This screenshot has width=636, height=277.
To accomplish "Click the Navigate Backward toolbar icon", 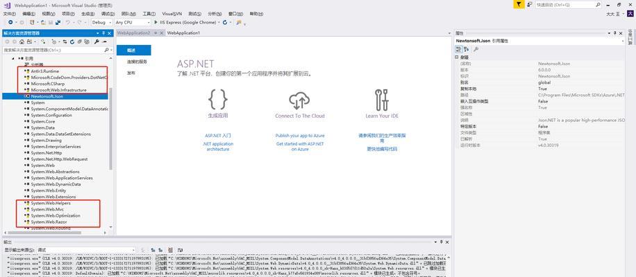I will coord(10,22).
